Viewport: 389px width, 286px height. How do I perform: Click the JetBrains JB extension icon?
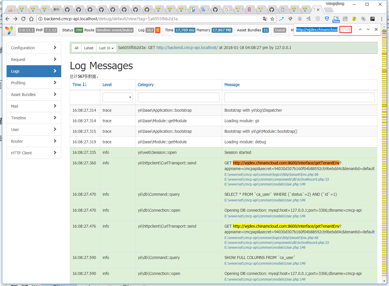tap(372, 19)
